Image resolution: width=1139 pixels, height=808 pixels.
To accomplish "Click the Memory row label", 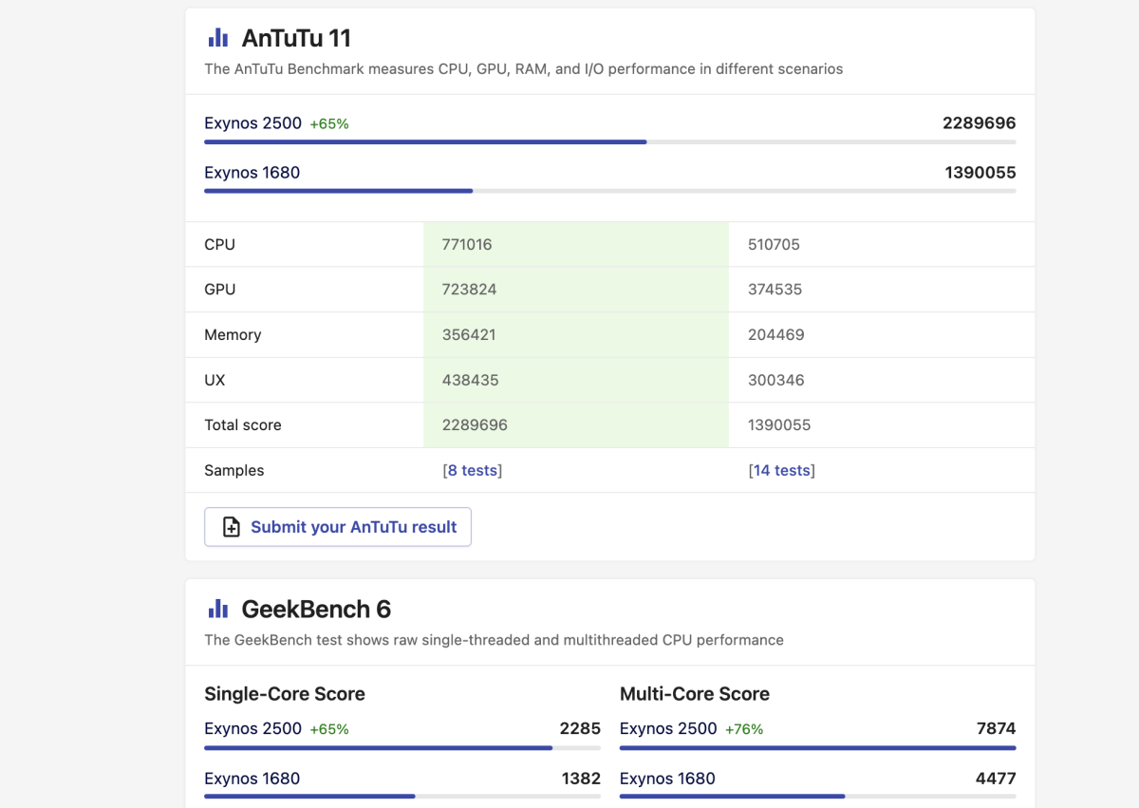I will pyautogui.click(x=233, y=335).
